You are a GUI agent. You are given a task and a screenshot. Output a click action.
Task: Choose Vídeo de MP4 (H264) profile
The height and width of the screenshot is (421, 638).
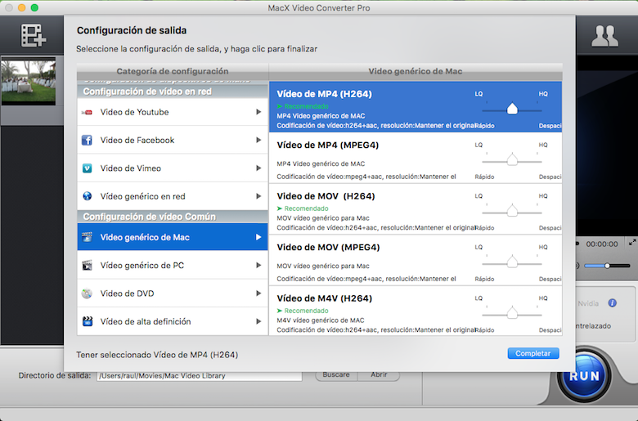coord(416,106)
